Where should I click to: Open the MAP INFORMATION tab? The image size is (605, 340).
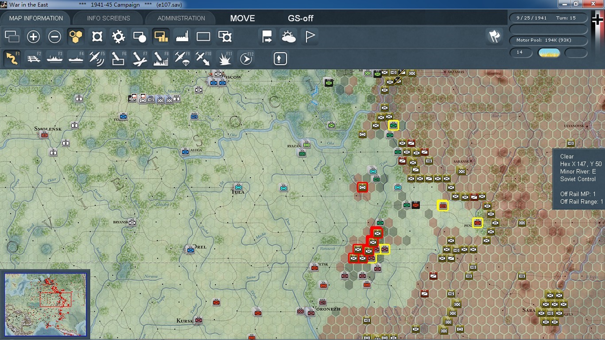click(x=36, y=18)
